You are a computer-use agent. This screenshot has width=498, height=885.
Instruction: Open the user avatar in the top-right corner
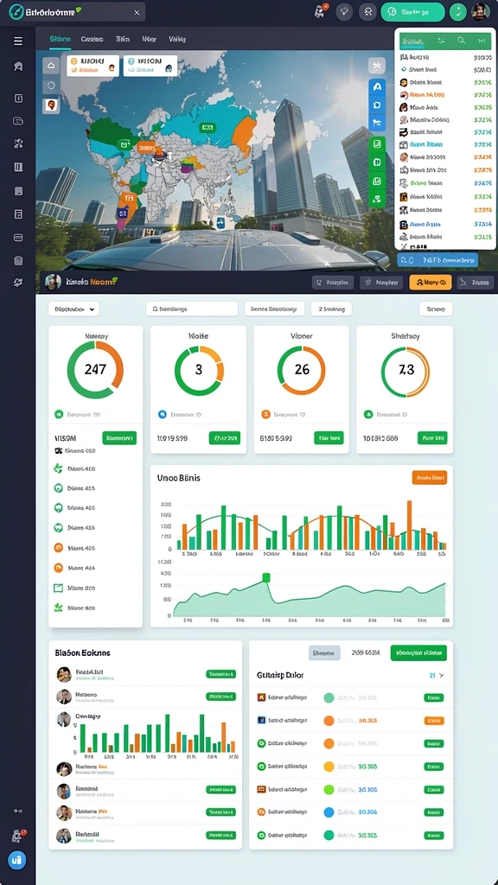click(x=481, y=11)
